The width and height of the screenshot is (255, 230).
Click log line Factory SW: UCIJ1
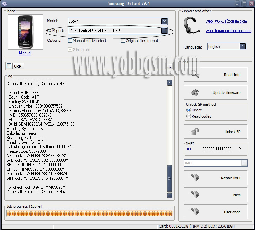point(24,102)
